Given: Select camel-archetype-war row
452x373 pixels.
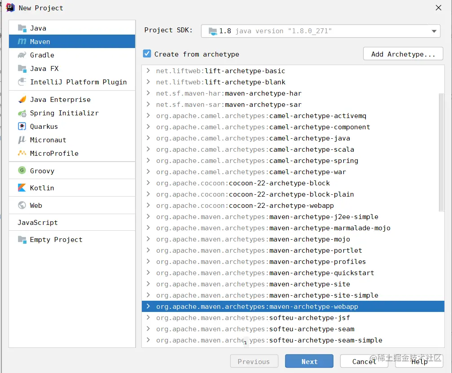Looking at the screenshot, I should point(293,172).
